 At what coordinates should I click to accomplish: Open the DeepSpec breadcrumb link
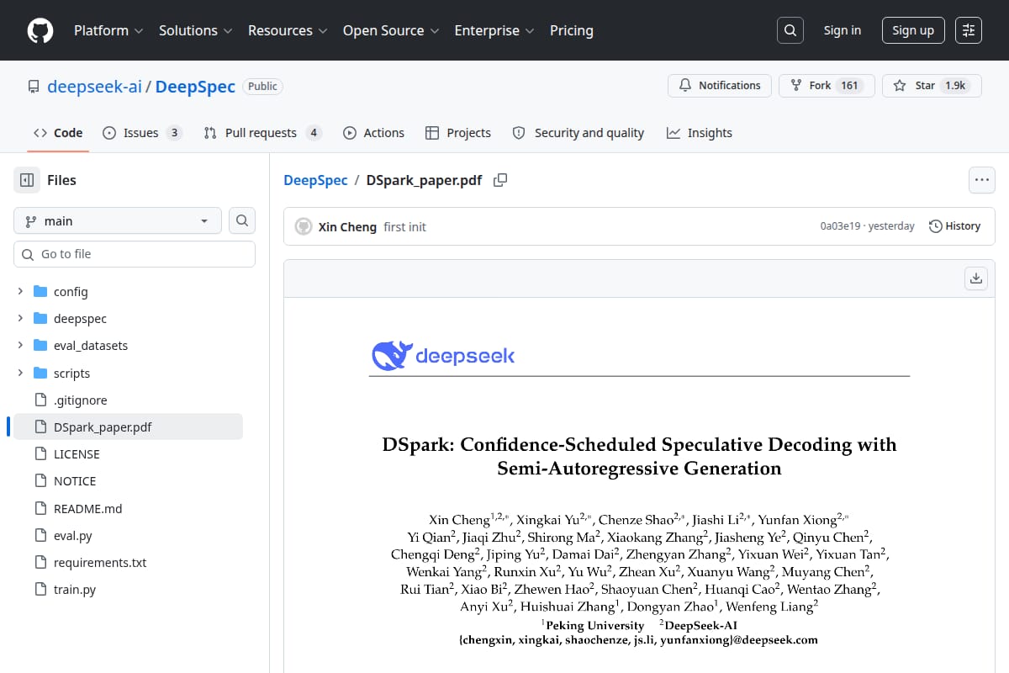(x=315, y=180)
